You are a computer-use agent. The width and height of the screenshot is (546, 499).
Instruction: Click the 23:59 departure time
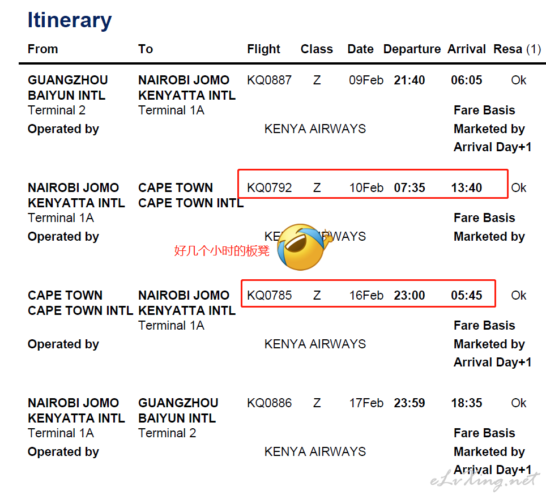(x=409, y=403)
